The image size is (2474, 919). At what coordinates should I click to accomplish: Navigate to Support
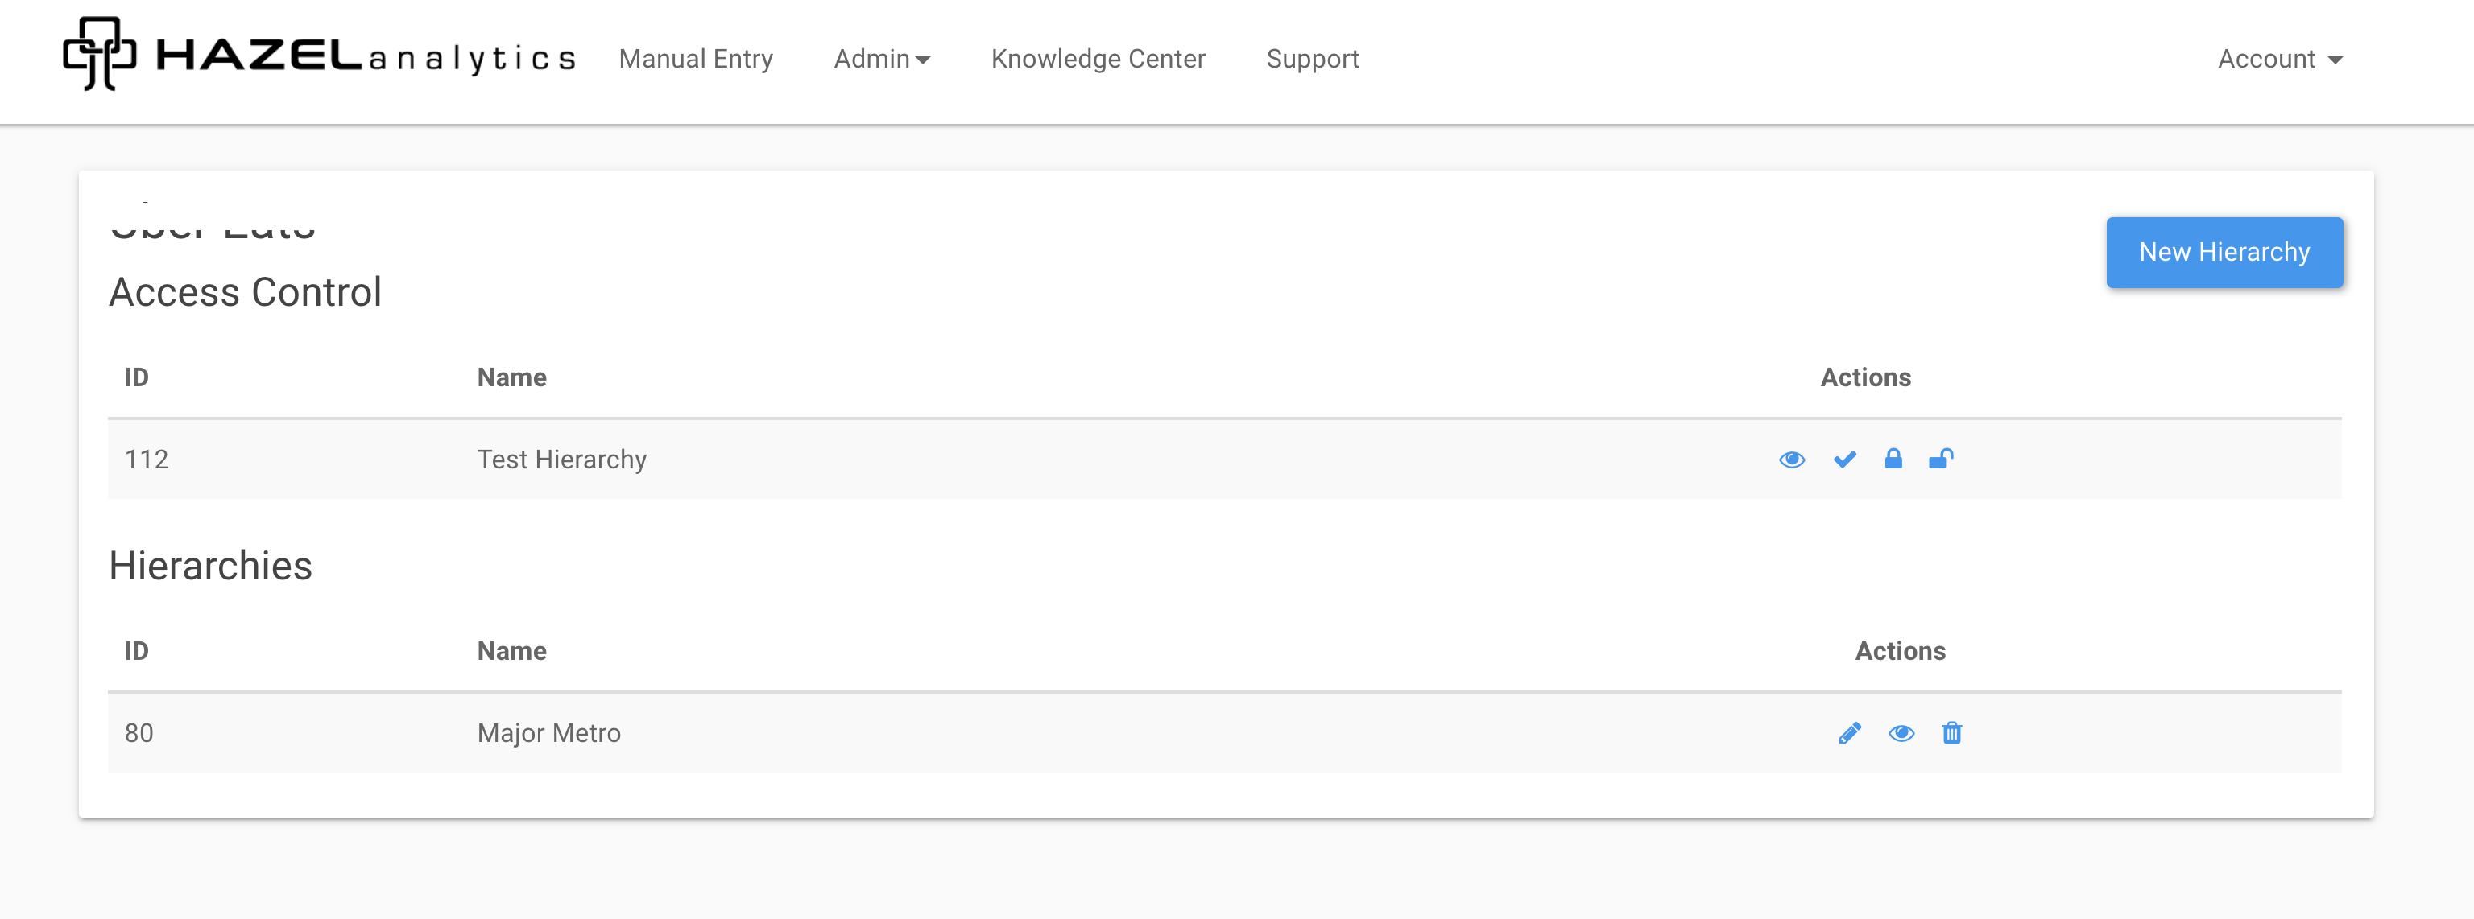[x=1312, y=60]
